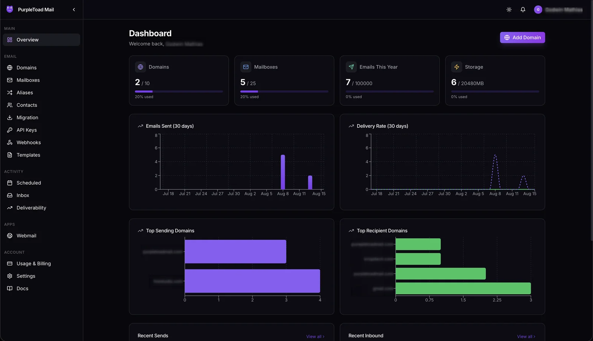The width and height of the screenshot is (593, 341).
Task: Select Overview in the sidebar
Action: [x=42, y=40]
